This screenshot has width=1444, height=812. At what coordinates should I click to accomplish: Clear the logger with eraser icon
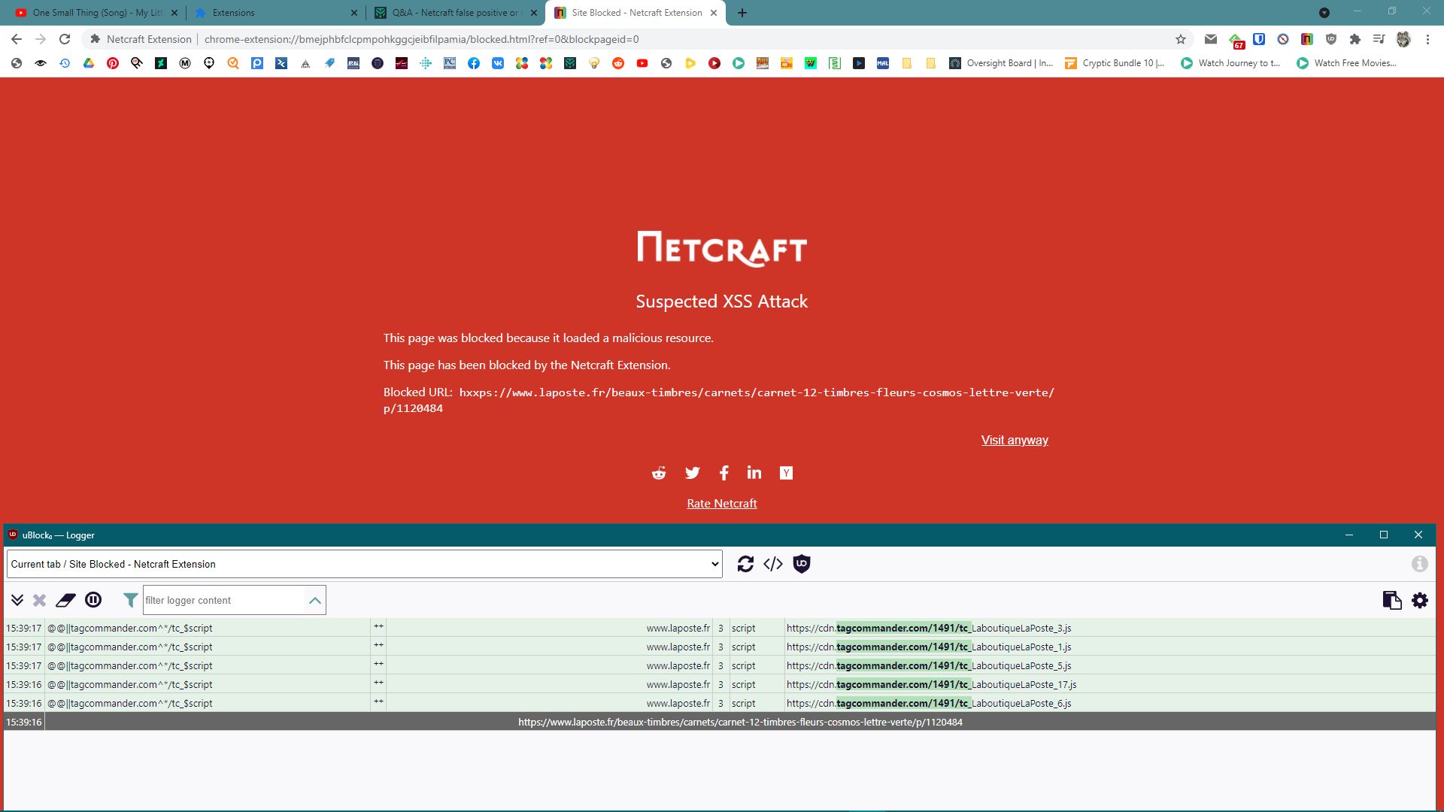click(x=65, y=600)
